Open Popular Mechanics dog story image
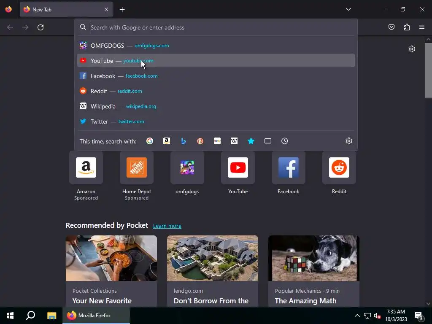The image size is (432, 324). pyautogui.click(x=314, y=258)
